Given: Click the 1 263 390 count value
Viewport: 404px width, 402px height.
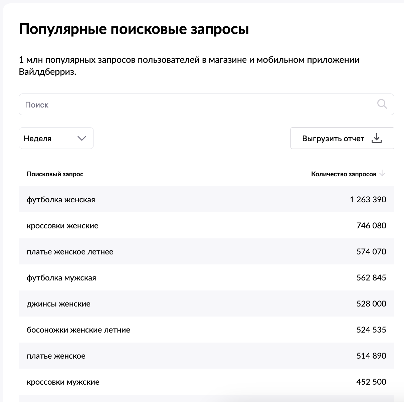Looking at the screenshot, I should click(368, 199).
